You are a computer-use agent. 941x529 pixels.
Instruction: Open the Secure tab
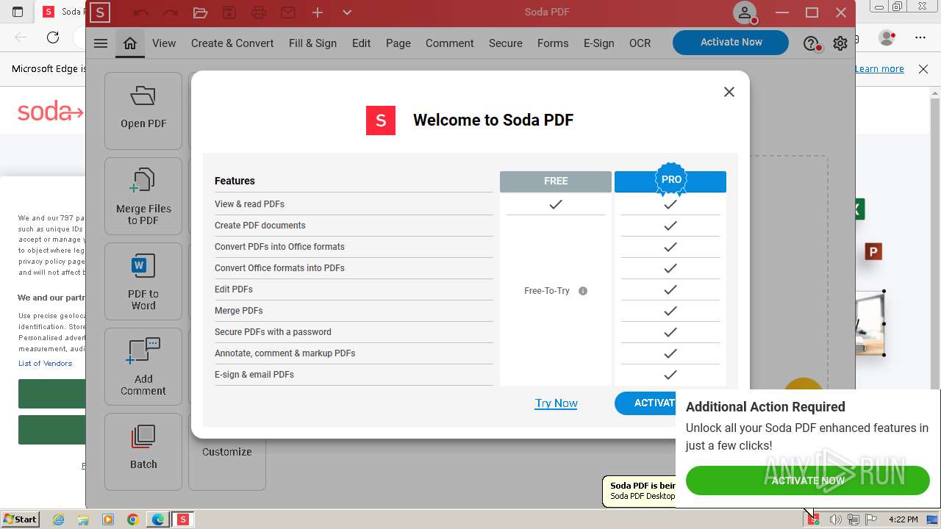pos(506,43)
